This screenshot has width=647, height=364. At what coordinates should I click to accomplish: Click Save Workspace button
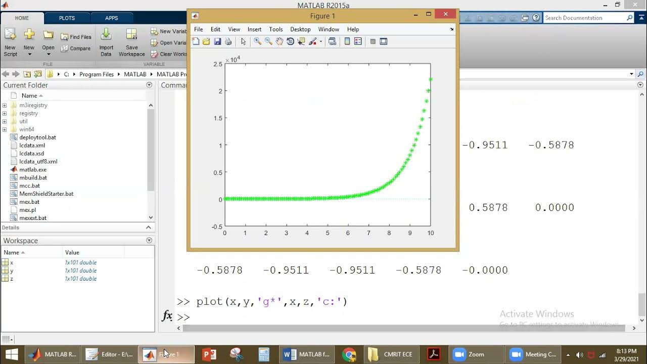tap(131, 42)
